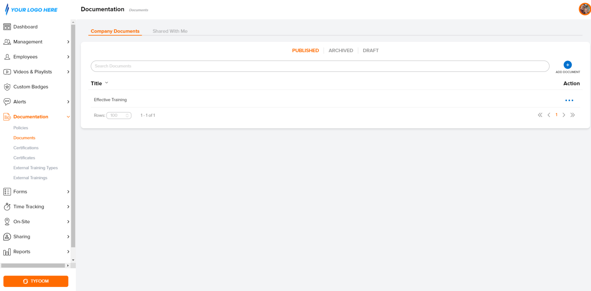Adjust the Rows count stepper

[x=127, y=115]
